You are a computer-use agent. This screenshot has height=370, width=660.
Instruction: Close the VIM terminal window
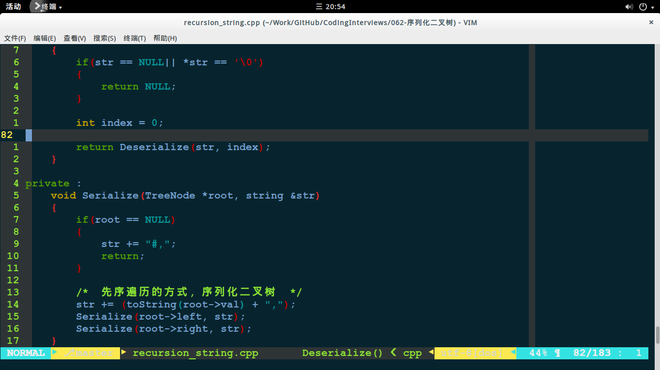point(651,22)
